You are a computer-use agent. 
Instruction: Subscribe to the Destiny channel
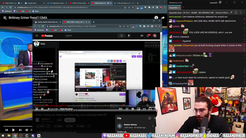click(70, 120)
